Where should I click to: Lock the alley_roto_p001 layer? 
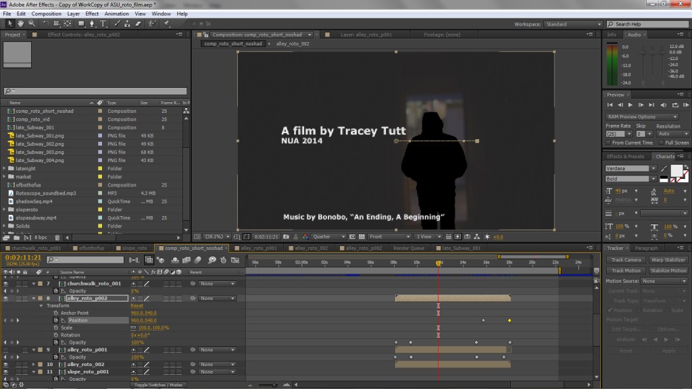26,350
